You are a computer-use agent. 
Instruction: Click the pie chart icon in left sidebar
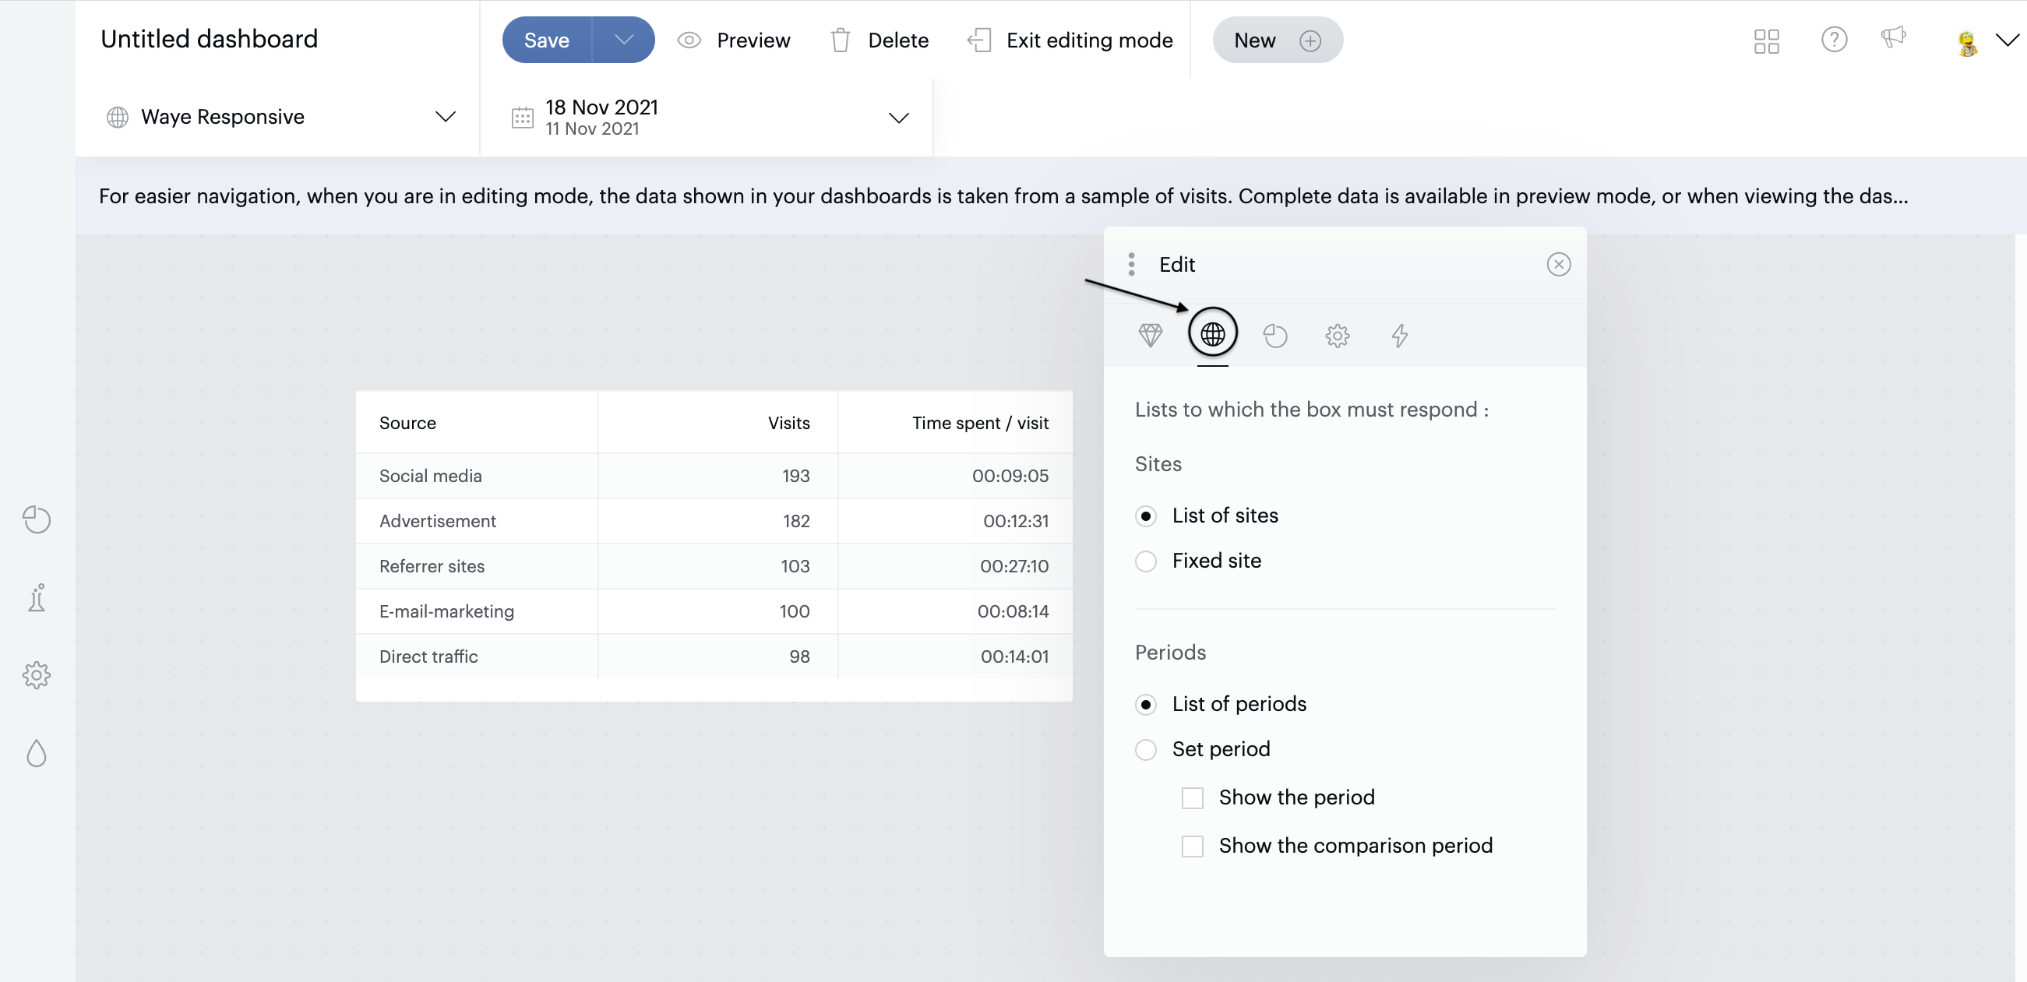pyautogui.click(x=36, y=519)
